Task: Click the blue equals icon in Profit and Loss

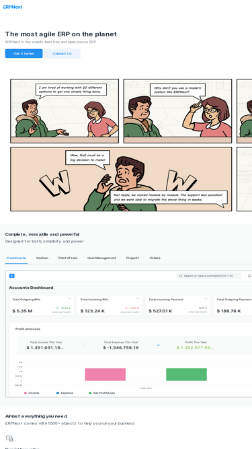Action: (159, 345)
